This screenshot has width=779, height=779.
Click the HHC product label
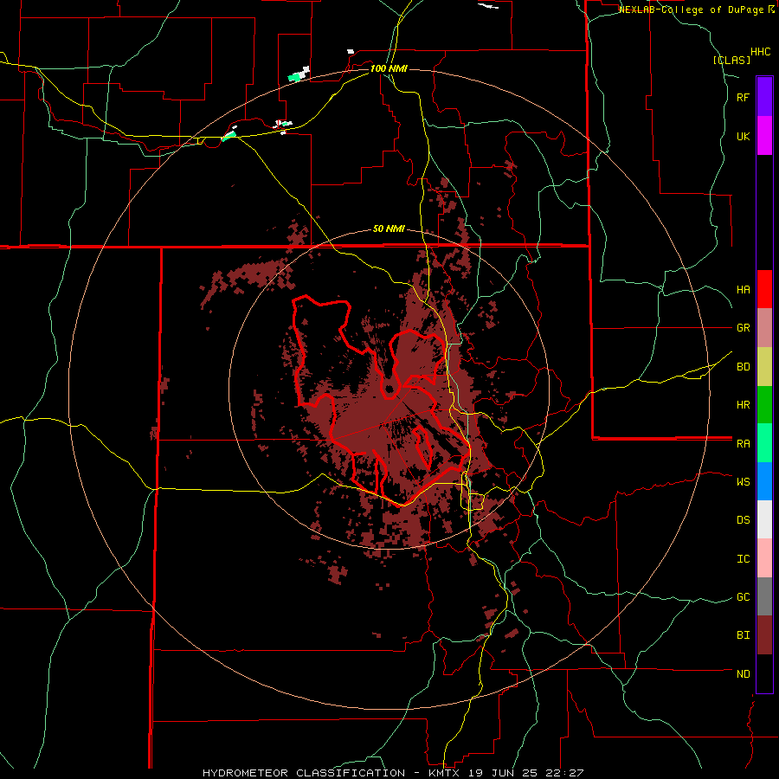[760, 52]
